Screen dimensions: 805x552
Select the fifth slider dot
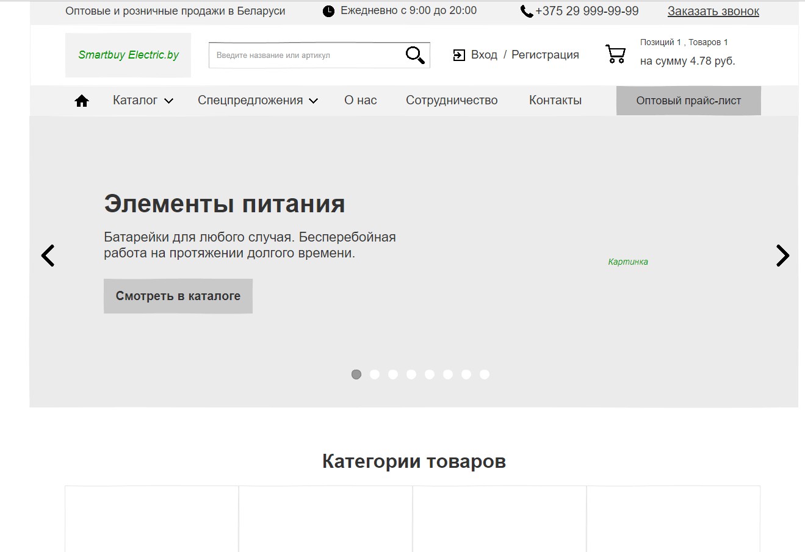pos(430,375)
